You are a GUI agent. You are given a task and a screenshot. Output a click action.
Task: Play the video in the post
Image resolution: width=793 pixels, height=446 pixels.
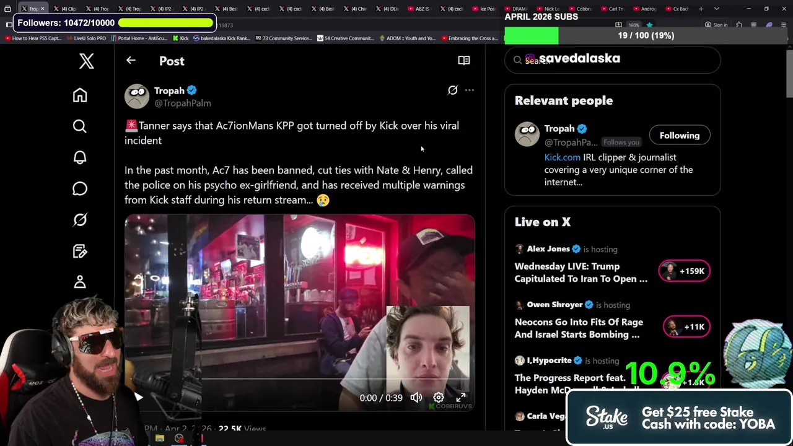pyautogui.click(x=139, y=398)
